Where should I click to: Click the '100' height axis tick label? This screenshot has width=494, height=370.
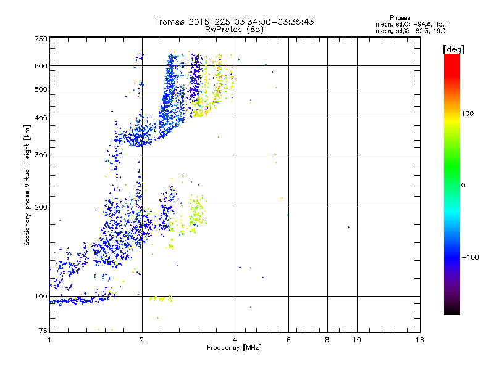pyautogui.click(x=41, y=296)
